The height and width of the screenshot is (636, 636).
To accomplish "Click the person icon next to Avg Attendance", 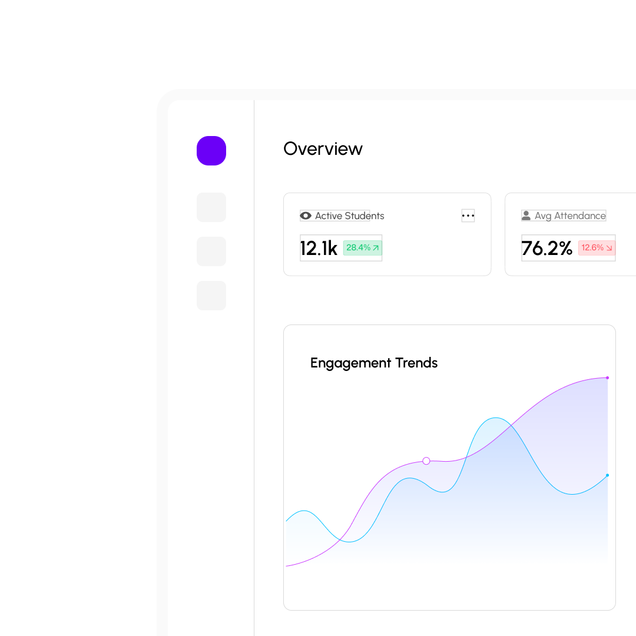I will tap(526, 216).
